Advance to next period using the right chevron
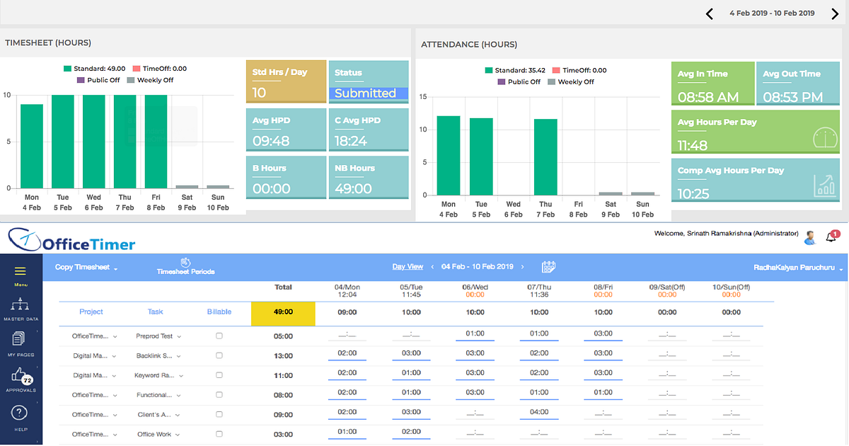Viewport: 849px width, 446px height. point(834,13)
